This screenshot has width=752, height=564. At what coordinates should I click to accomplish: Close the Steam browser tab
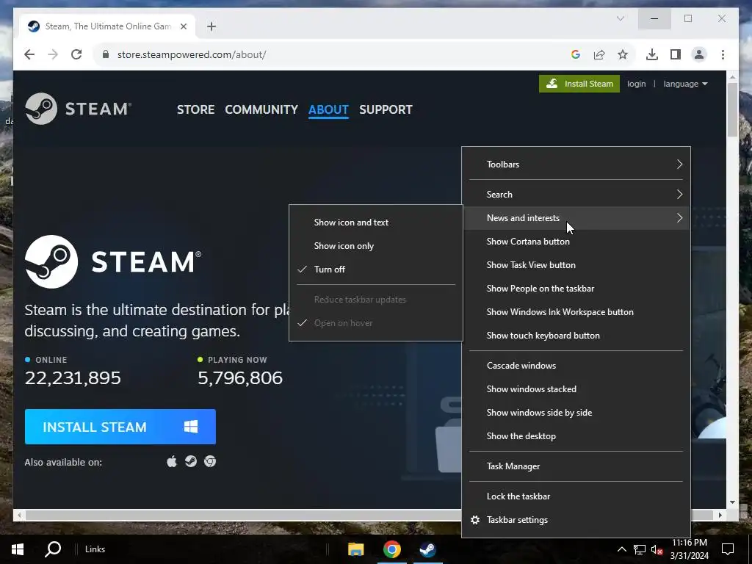pyautogui.click(x=183, y=26)
